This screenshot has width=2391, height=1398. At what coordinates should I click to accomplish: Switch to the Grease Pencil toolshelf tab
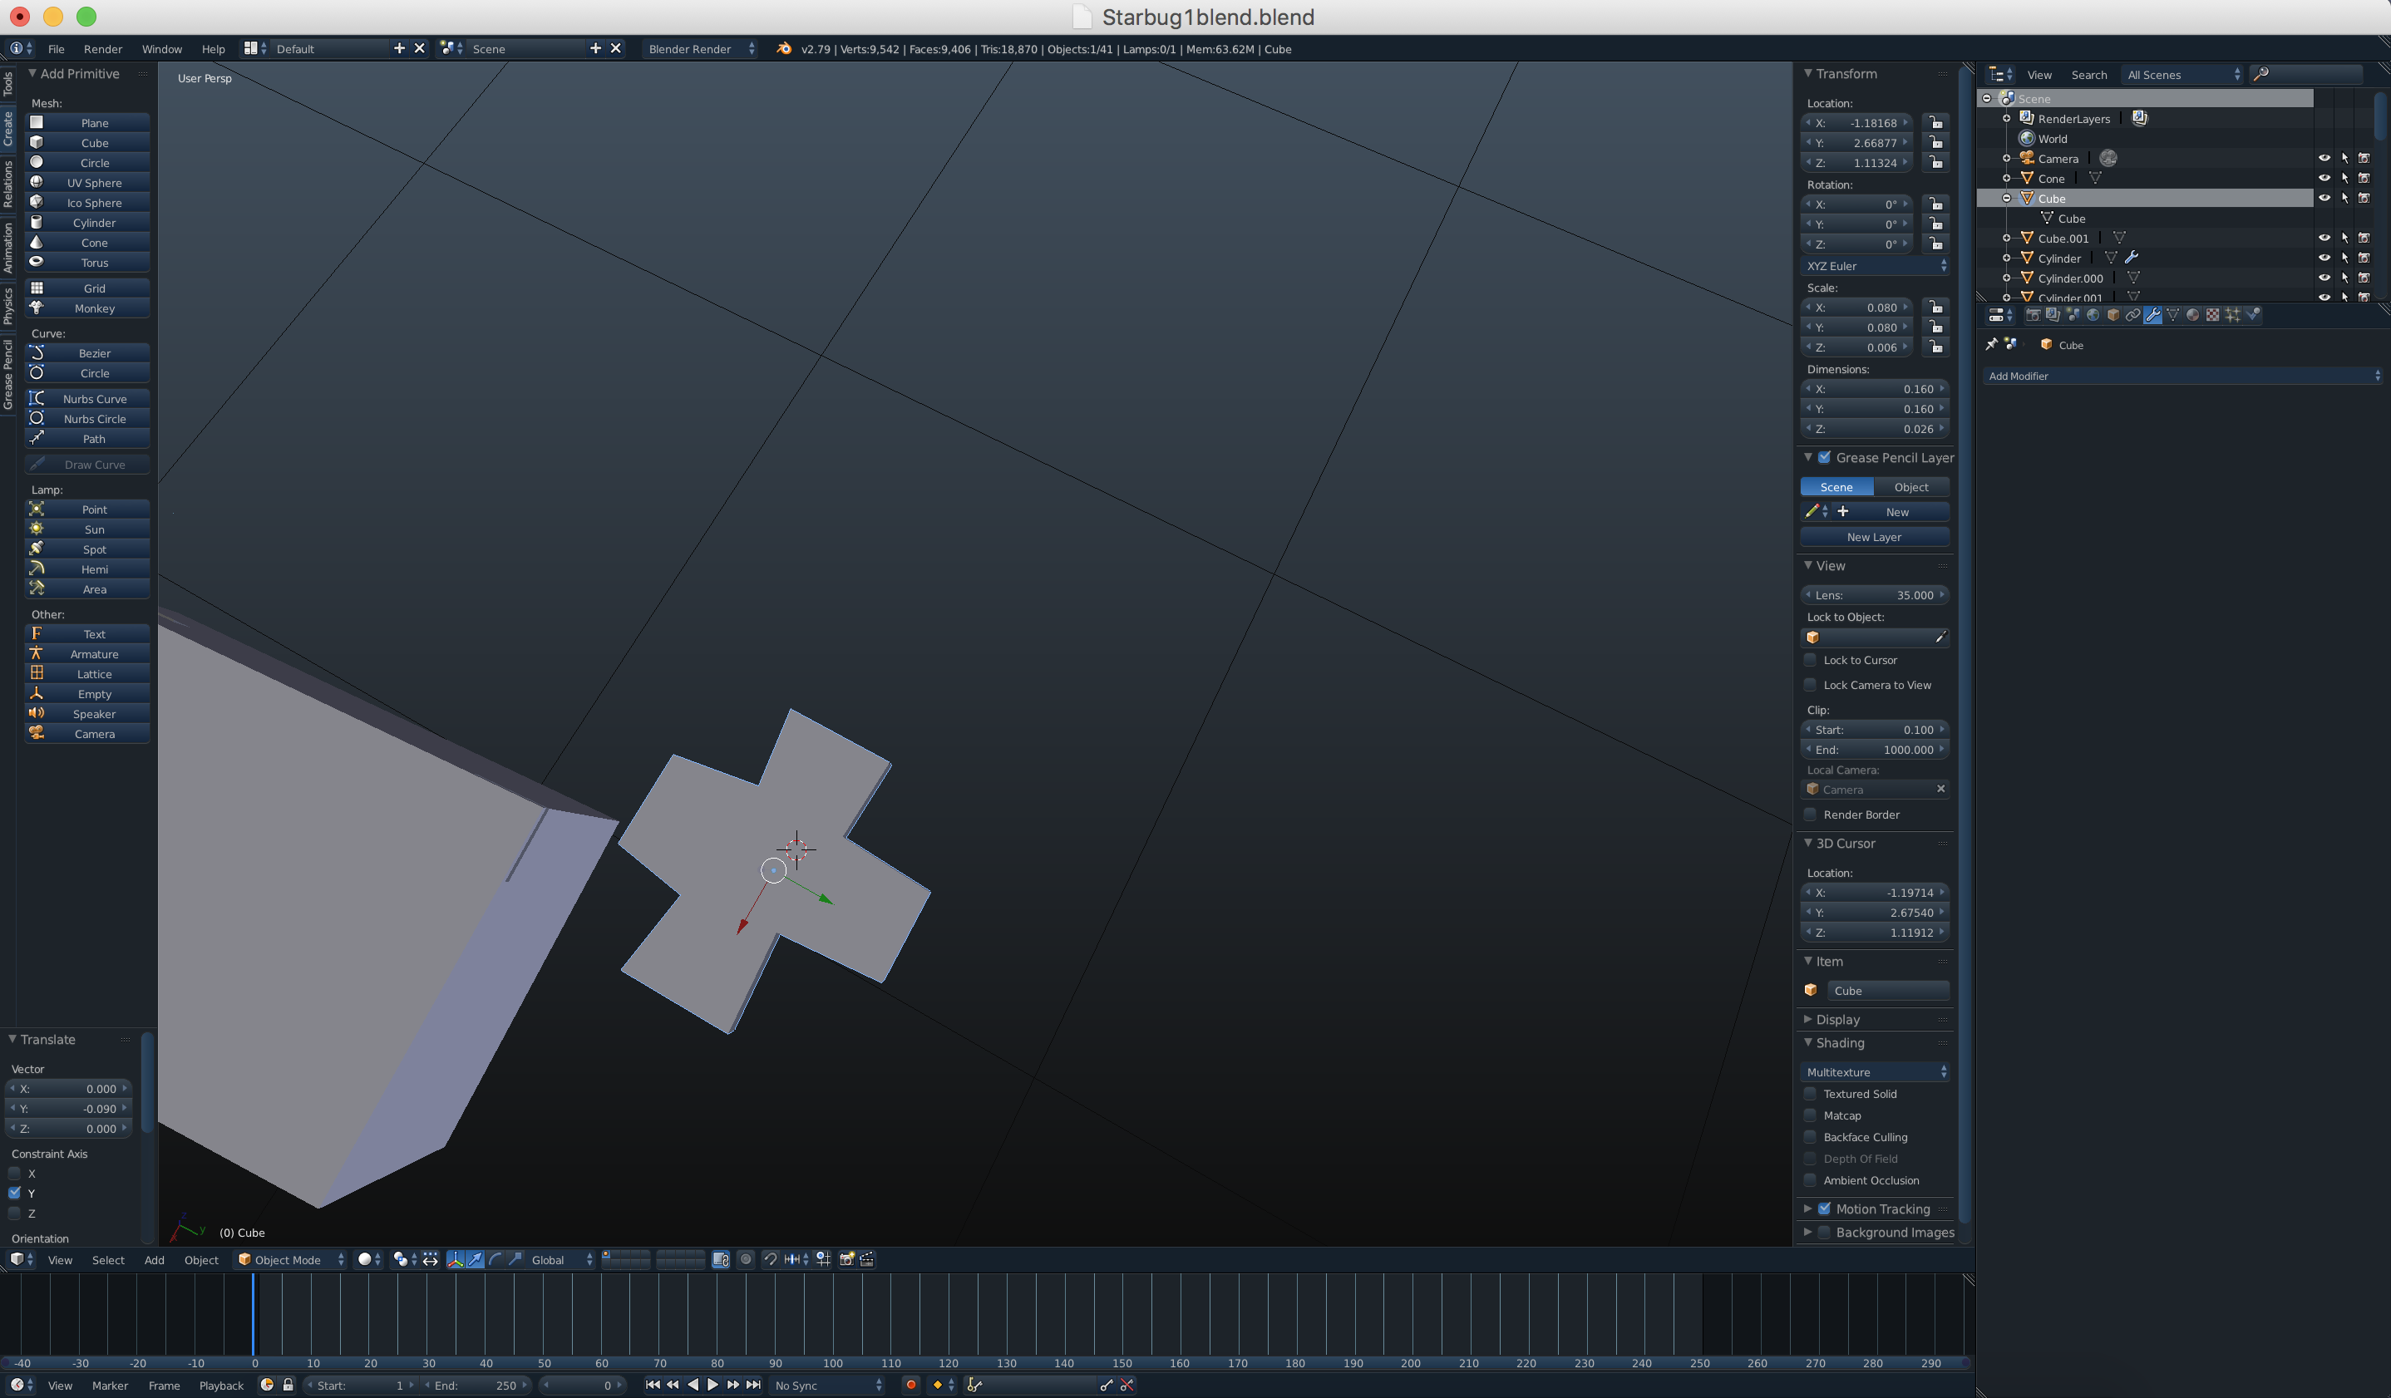click(7, 375)
